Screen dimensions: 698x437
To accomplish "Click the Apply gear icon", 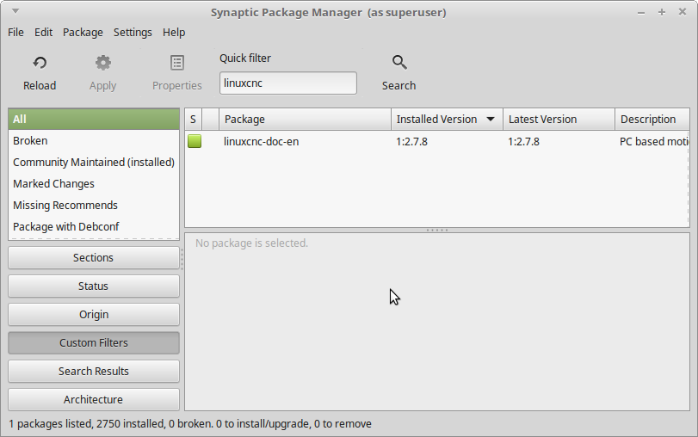I will click(102, 63).
